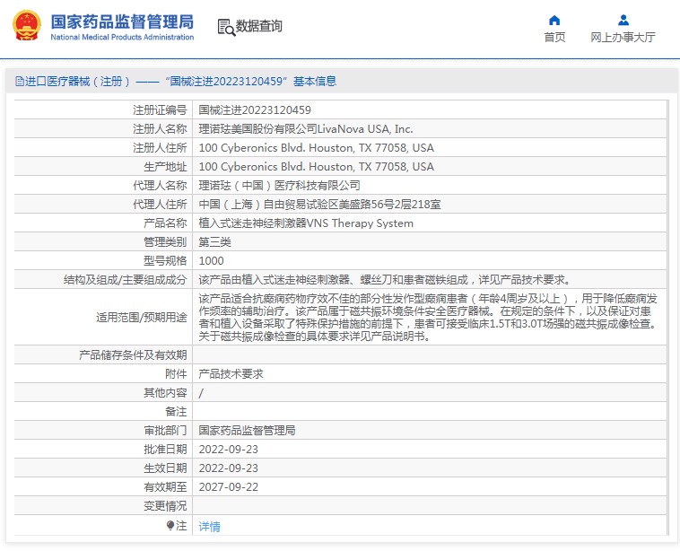Click 审批部门 value 国家药品监督管理局

247,431
